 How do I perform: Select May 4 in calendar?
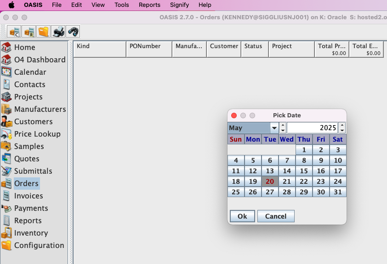pos(236,160)
